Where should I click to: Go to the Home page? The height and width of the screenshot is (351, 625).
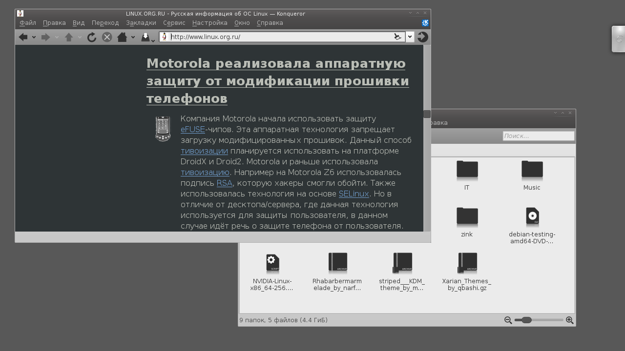122,37
